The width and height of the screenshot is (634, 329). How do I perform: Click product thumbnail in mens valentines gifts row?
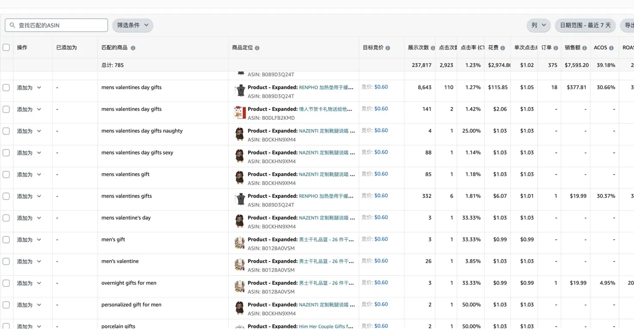coord(240,199)
